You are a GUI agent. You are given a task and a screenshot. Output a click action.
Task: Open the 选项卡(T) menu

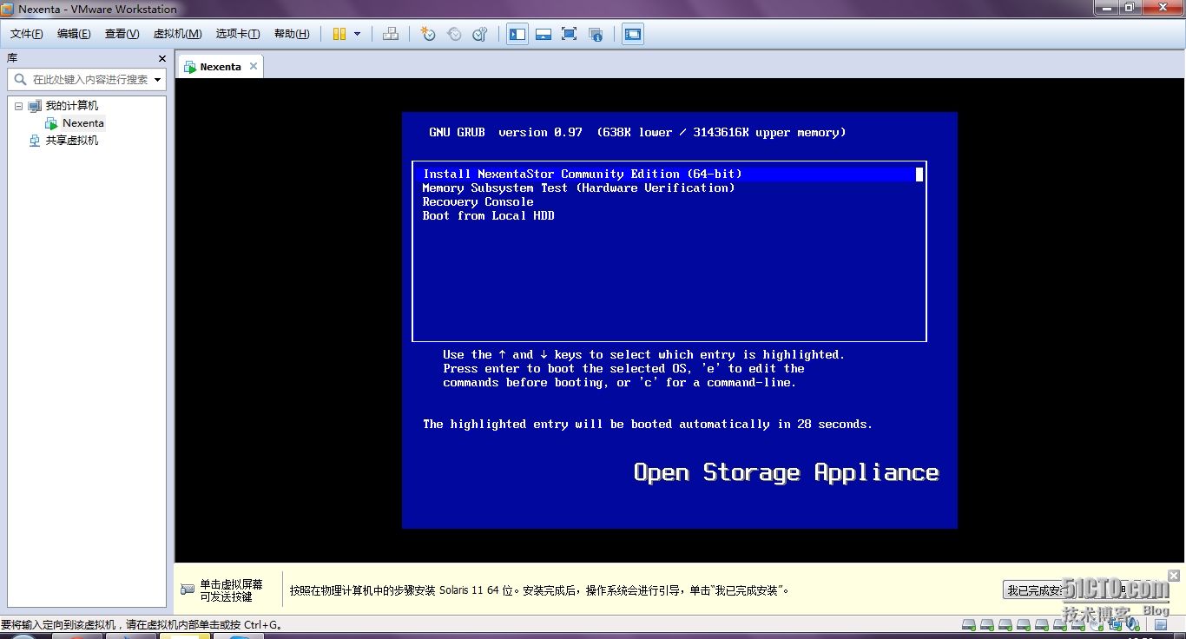coord(238,34)
